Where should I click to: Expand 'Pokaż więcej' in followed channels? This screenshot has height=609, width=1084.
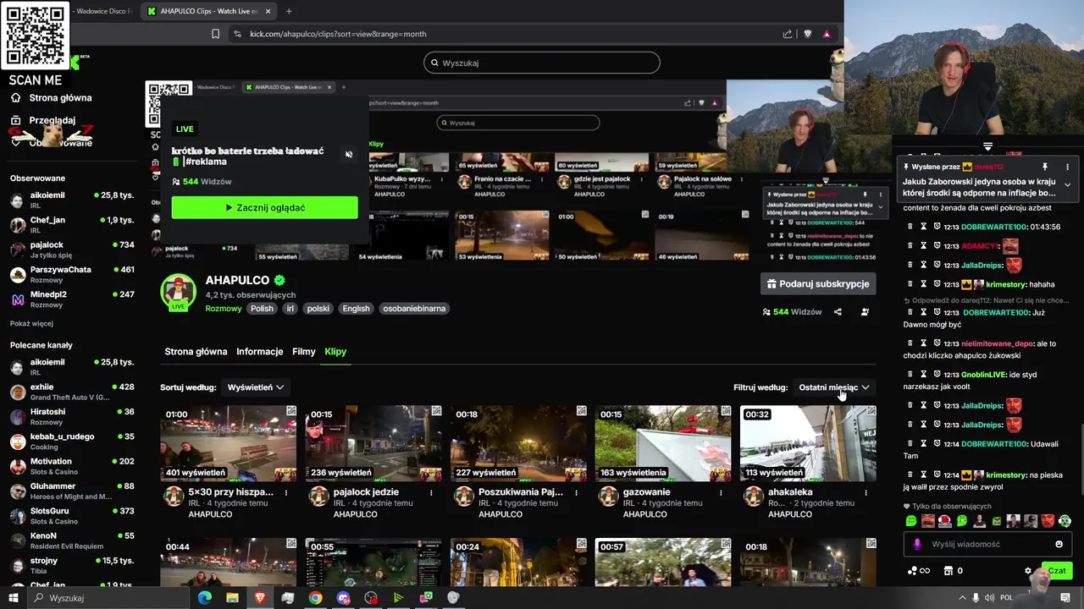[31, 323]
